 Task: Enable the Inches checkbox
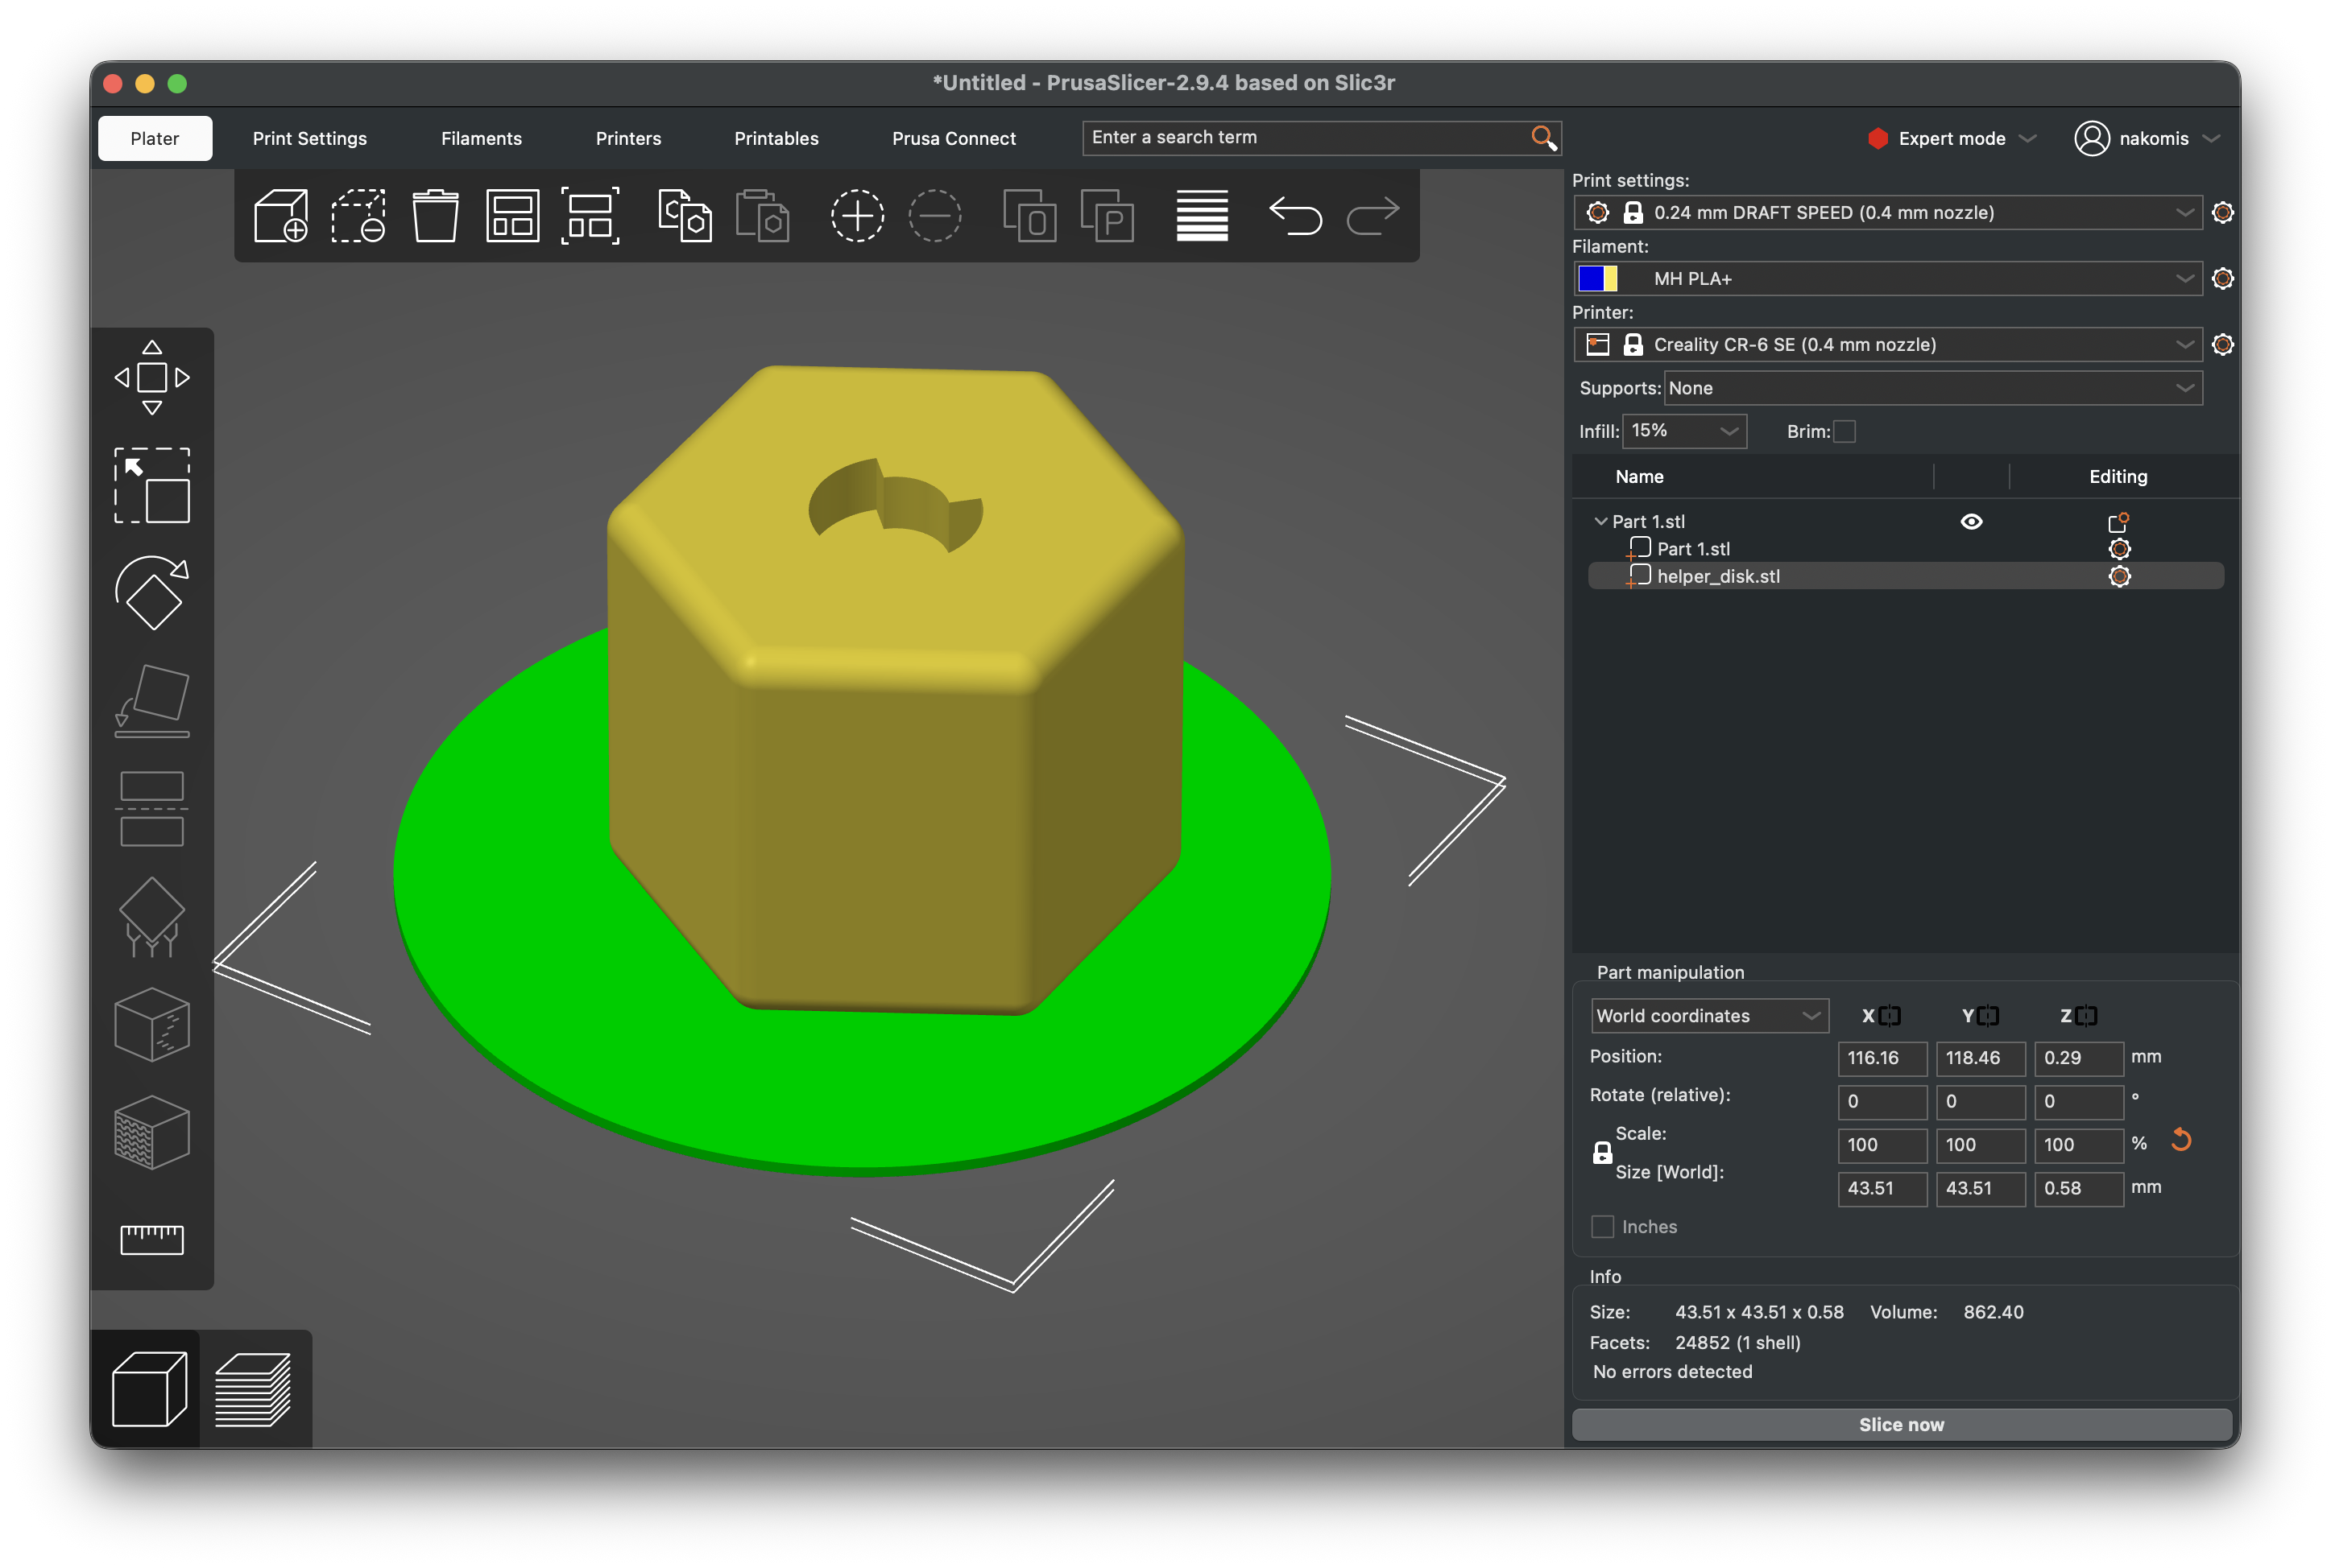(x=1602, y=1227)
